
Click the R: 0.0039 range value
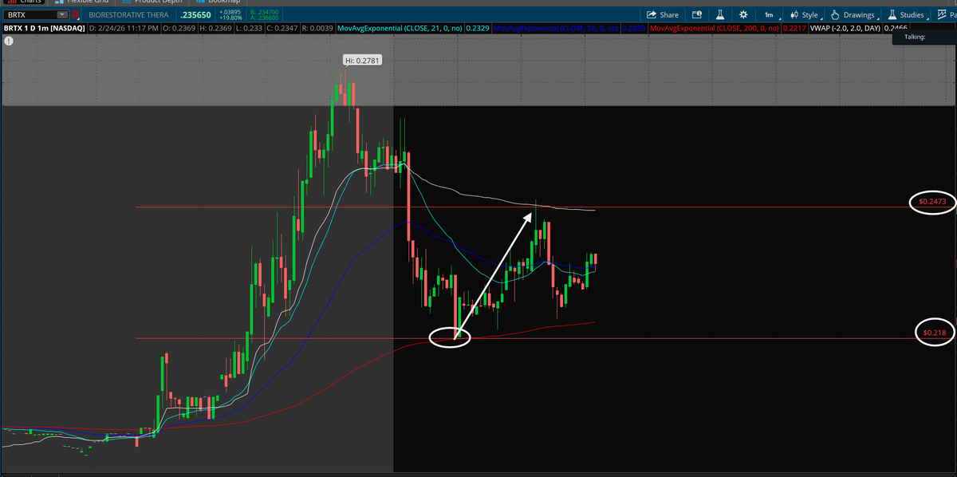(317, 28)
